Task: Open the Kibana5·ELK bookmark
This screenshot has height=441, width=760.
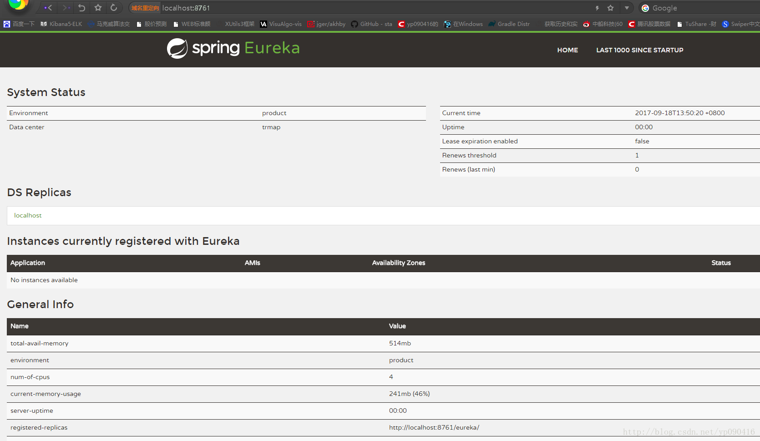Action: click(61, 24)
